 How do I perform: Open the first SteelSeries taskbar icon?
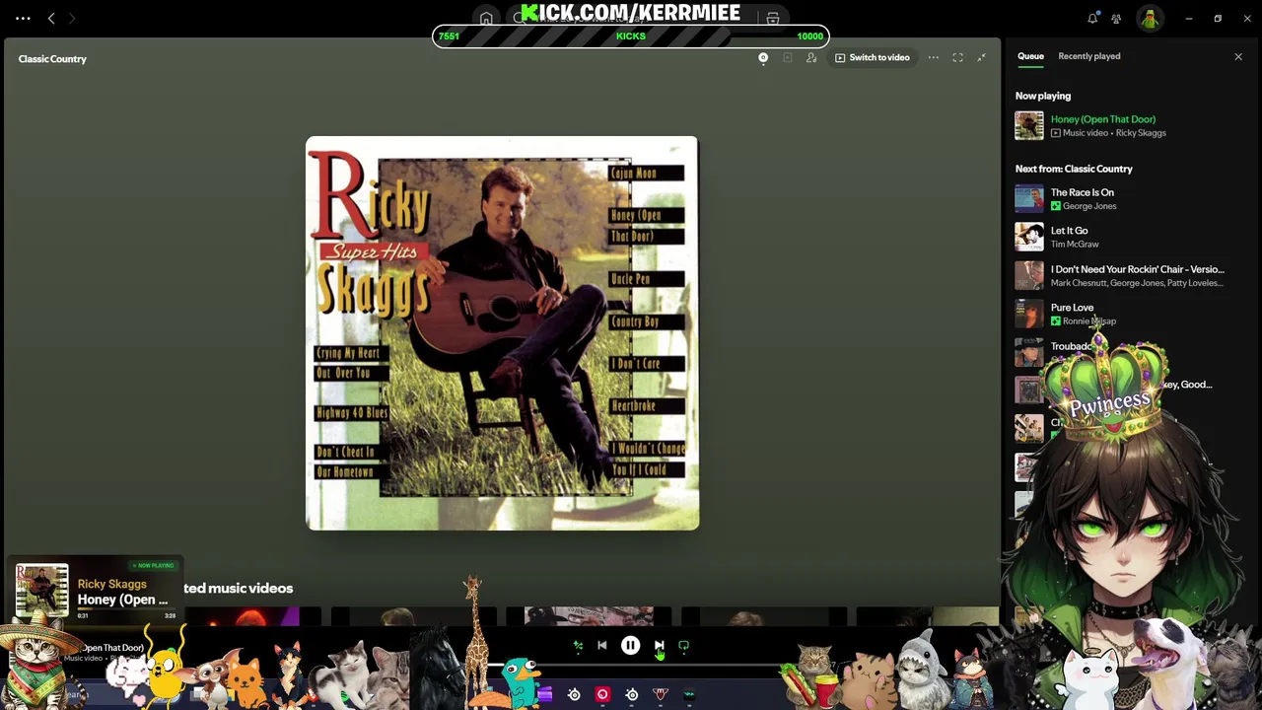pos(574,695)
